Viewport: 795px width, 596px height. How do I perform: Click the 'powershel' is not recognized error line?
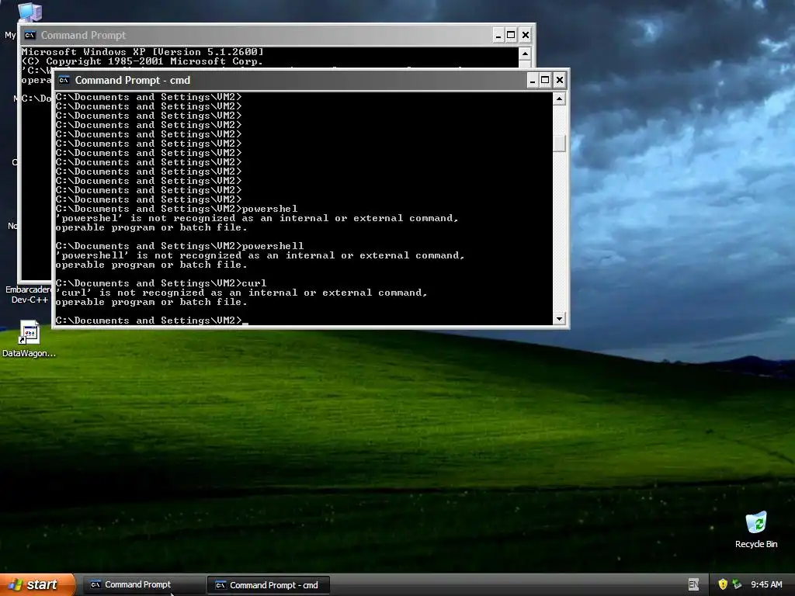point(257,218)
